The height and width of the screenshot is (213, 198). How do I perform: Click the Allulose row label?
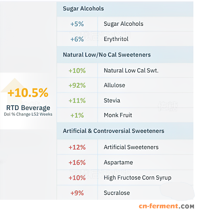[x=114, y=85]
